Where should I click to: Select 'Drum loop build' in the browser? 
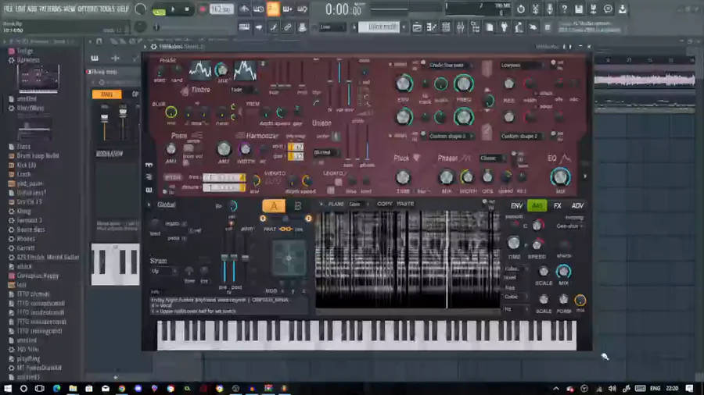tap(38, 156)
